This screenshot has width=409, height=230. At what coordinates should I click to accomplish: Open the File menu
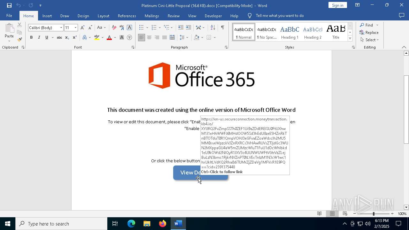pos(9,16)
